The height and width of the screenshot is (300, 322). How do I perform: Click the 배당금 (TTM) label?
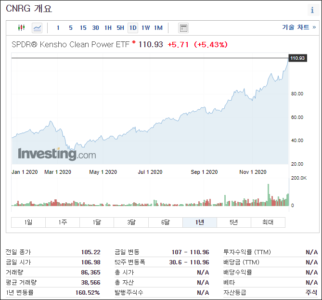[242, 262]
